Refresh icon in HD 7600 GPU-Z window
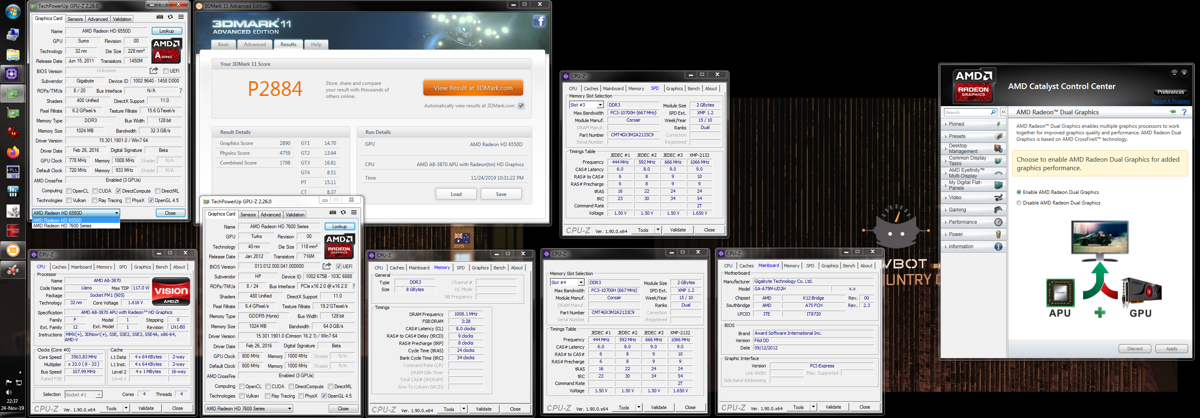This screenshot has width=1200, height=418. pyautogui.click(x=343, y=213)
